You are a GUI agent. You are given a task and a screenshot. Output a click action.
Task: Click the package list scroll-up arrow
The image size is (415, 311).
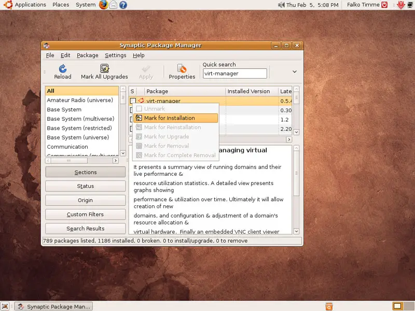coord(296,89)
